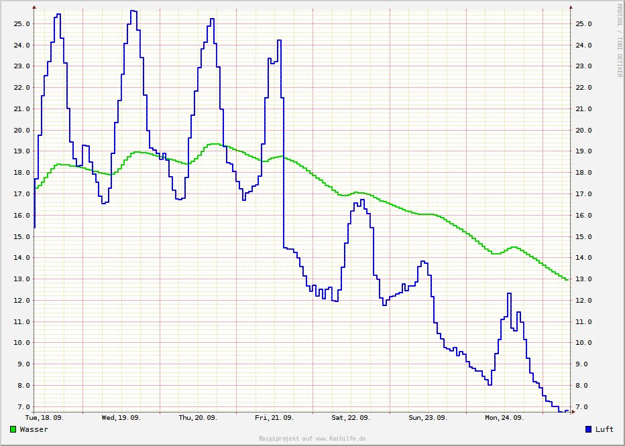Click the RRDTOOL / TOBI OETIKER watermark
This screenshot has height=446, width=625.
click(619, 40)
